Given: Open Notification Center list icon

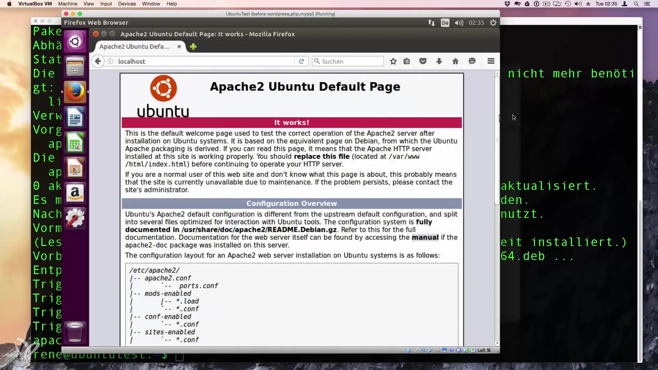Looking at the screenshot, I should (647, 4).
